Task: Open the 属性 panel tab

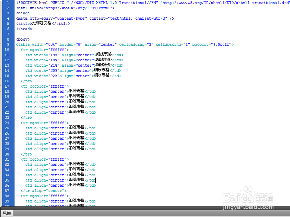Action: click(x=7, y=213)
